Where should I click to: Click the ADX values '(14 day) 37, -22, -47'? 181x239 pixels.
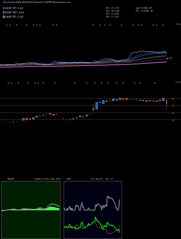click(102, 179)
